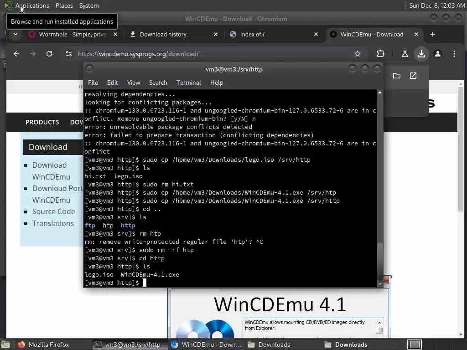Open the Download WinCDEmu link
The height and width of the screenshot is (350, 467).
tap(51, 171)
